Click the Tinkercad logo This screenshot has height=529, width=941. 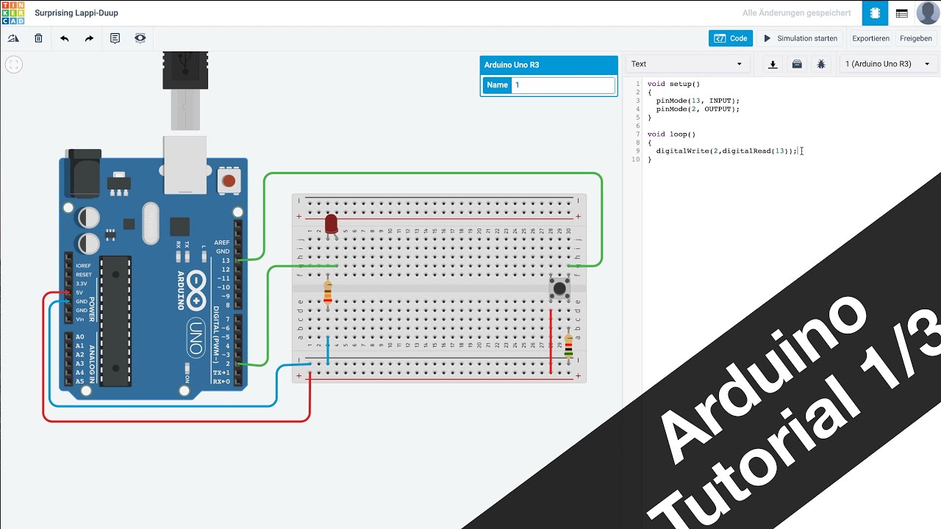pyautogui.click(x=12, y=12)
